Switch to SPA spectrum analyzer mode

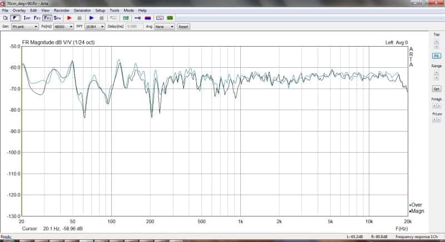[57, 18]
